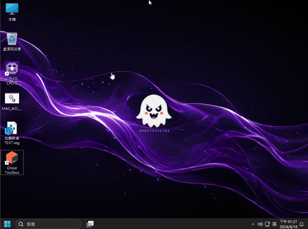Click the magnifier icon in search box
The height and width of the screenshot is (229, 308).
click(21, 224)
